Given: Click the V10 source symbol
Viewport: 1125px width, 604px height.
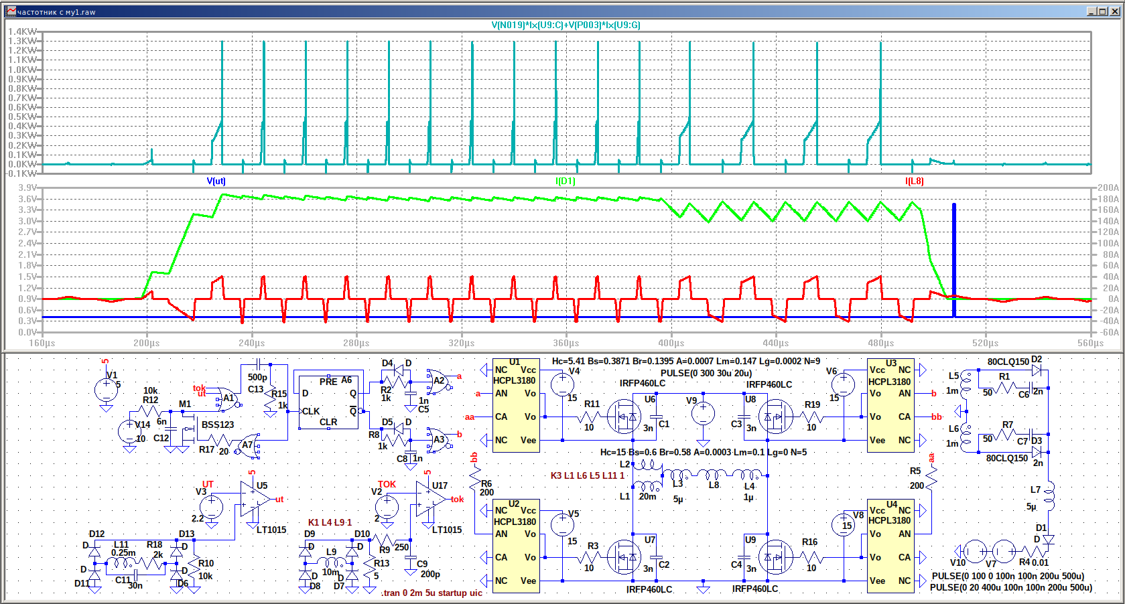Looking at the screenshot, I should [974, 552].
